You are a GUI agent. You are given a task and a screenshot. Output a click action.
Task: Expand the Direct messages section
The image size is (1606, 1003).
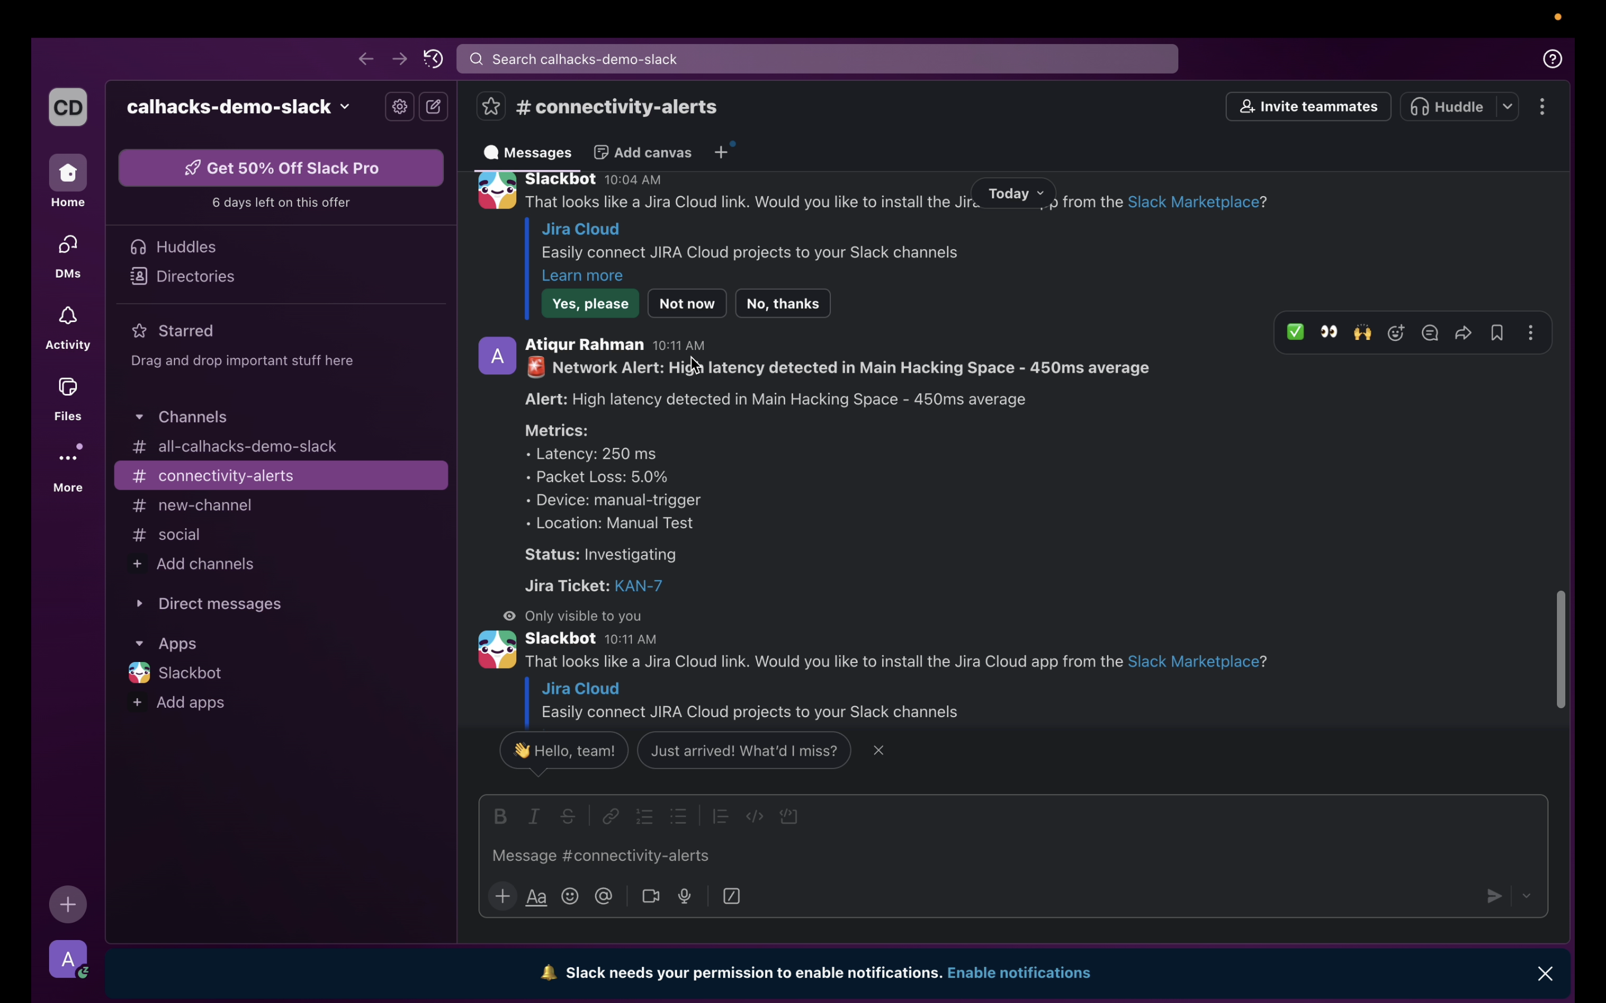pos(139,603)
